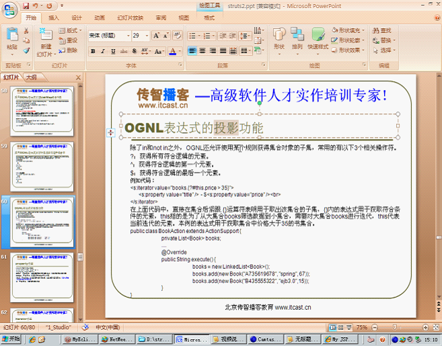This screenshot has width=442, height=346.
Task: Click Delete (删除) slide button
Action: tap(69, 50)
